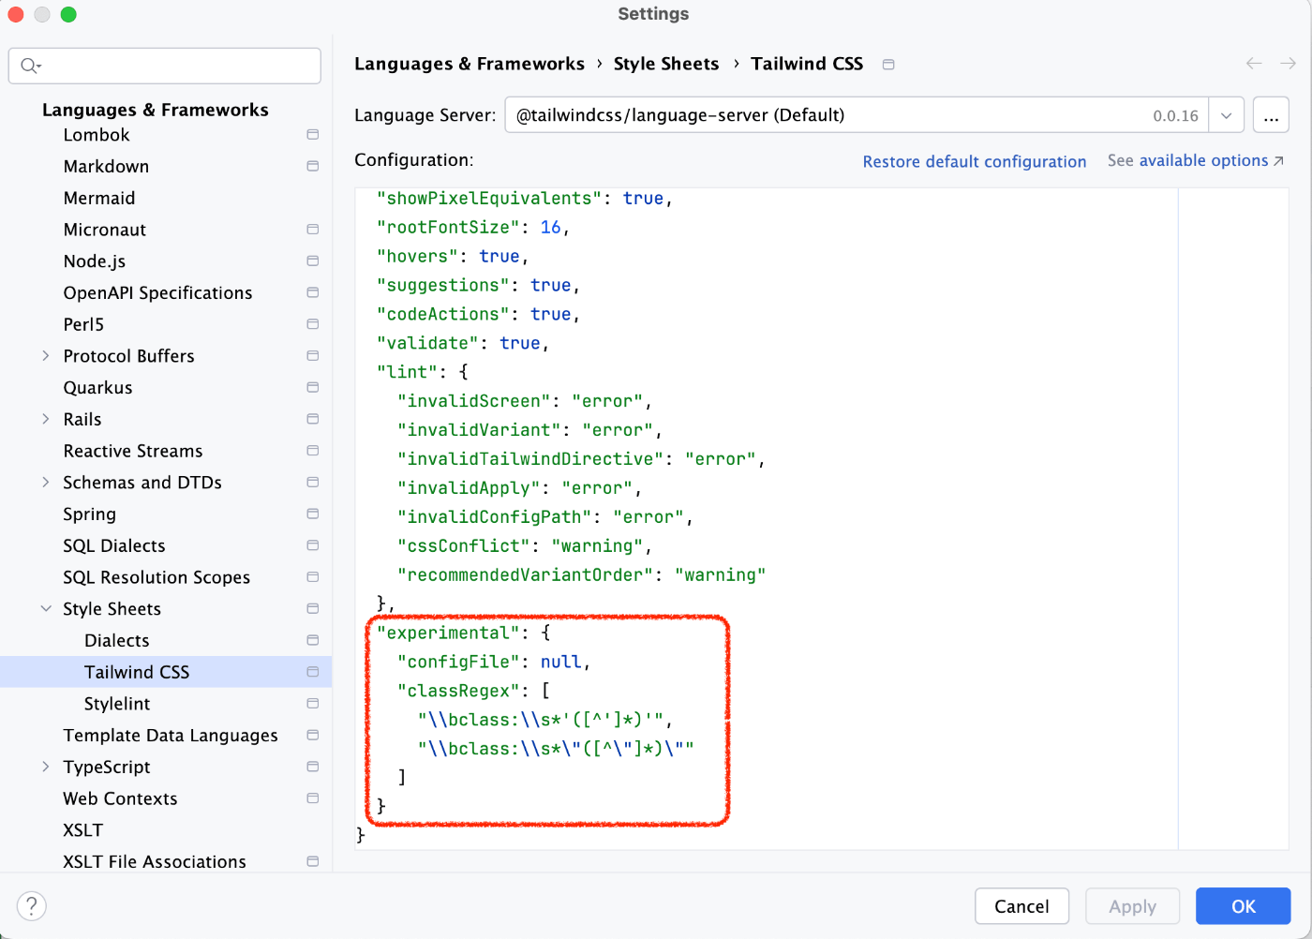This screenshot has width=1312, height=939.
Task: Click the project-level icon next to Markdown
Action: (x=313, y=166)
